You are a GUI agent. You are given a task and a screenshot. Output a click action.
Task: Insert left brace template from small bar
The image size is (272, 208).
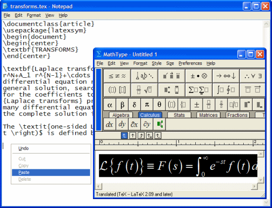point(184,104)
